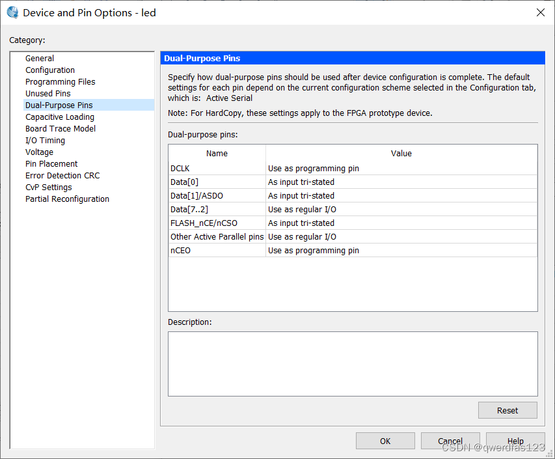Select the FLASH_nCE/nCSO pin name
This screenshot has height=459, width=555.
(217, 223)
